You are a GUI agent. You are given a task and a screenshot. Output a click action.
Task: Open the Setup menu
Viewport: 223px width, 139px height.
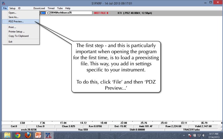pyautogui.click(x=13, y=8)
